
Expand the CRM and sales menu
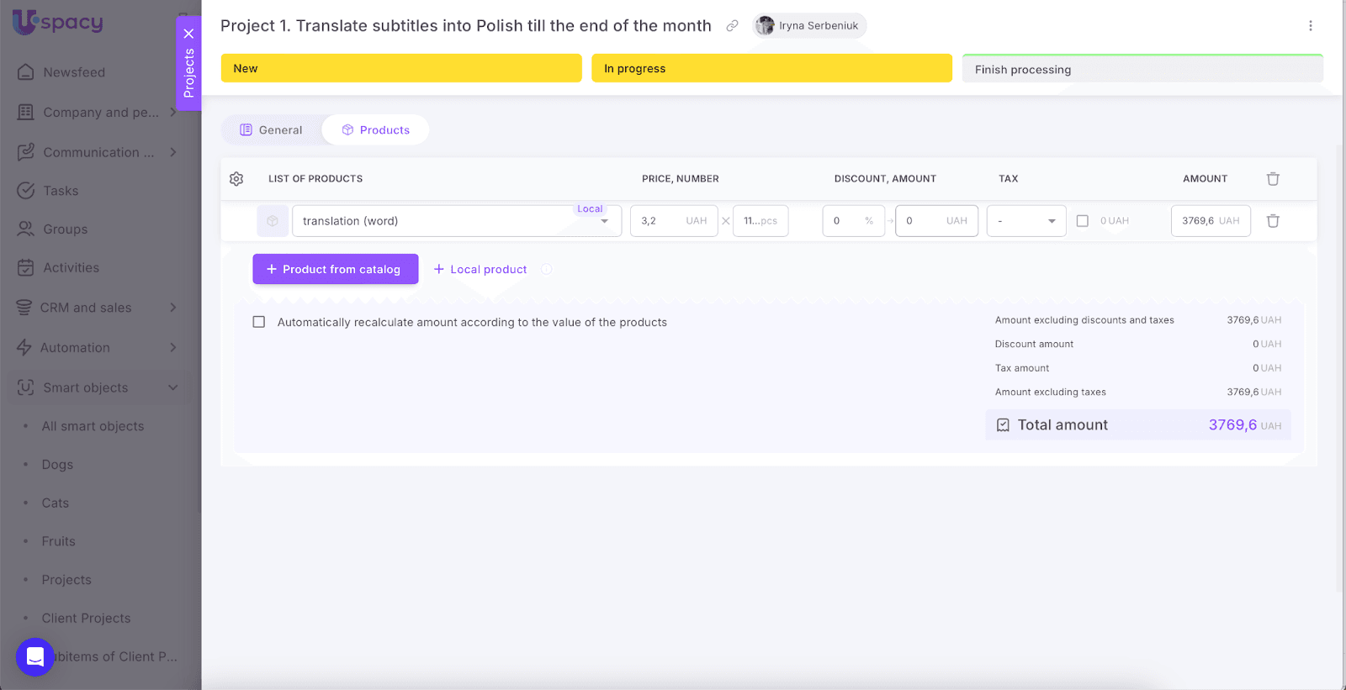point(173,308)
